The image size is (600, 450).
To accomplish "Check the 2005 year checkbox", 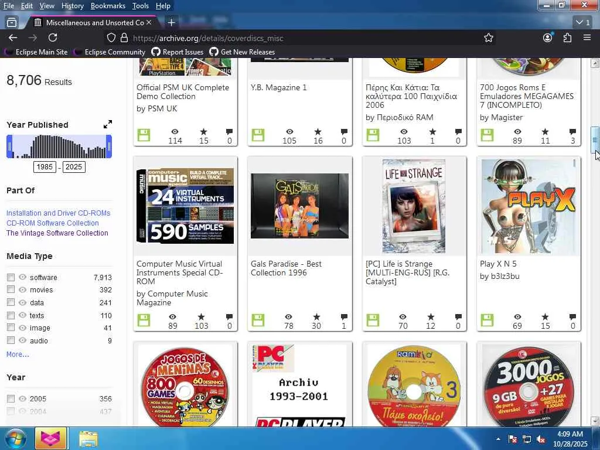I will (11, 398).
